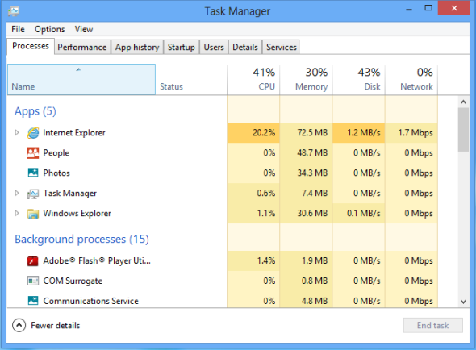Viewport: 476px width, 350px height.
Task: Open the Startup tab
Action: coord(182,48)
